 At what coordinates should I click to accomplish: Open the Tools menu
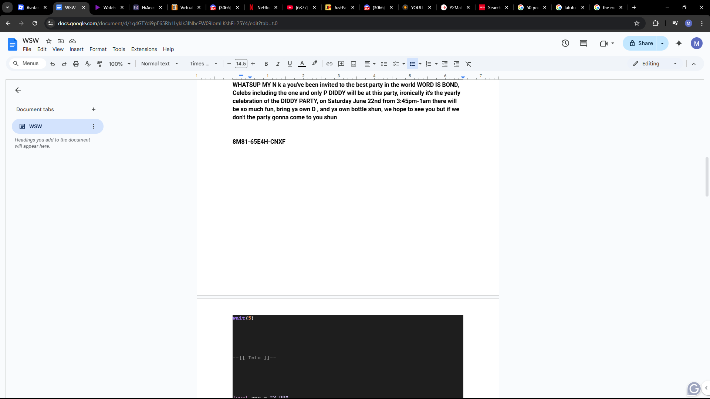pyautogui.click(x=119, y=49)
